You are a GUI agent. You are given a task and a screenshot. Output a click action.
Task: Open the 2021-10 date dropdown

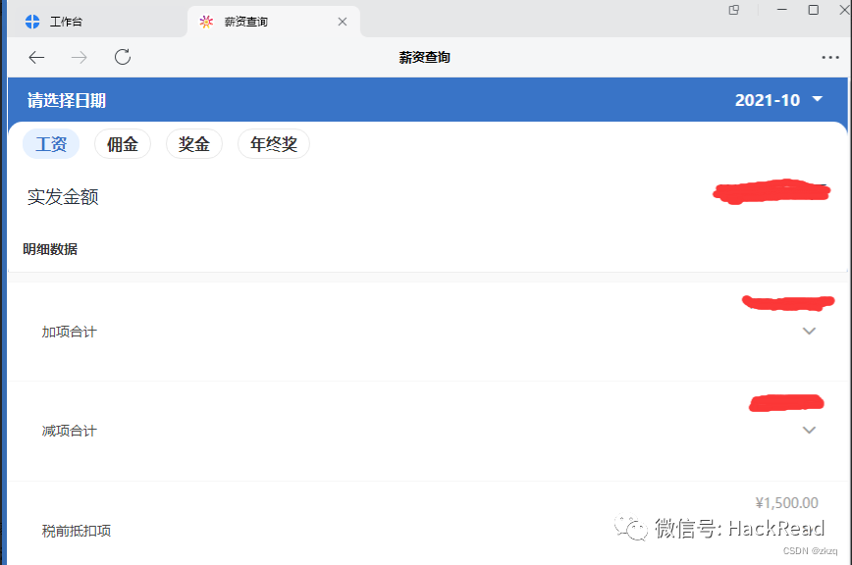[778, 100]
